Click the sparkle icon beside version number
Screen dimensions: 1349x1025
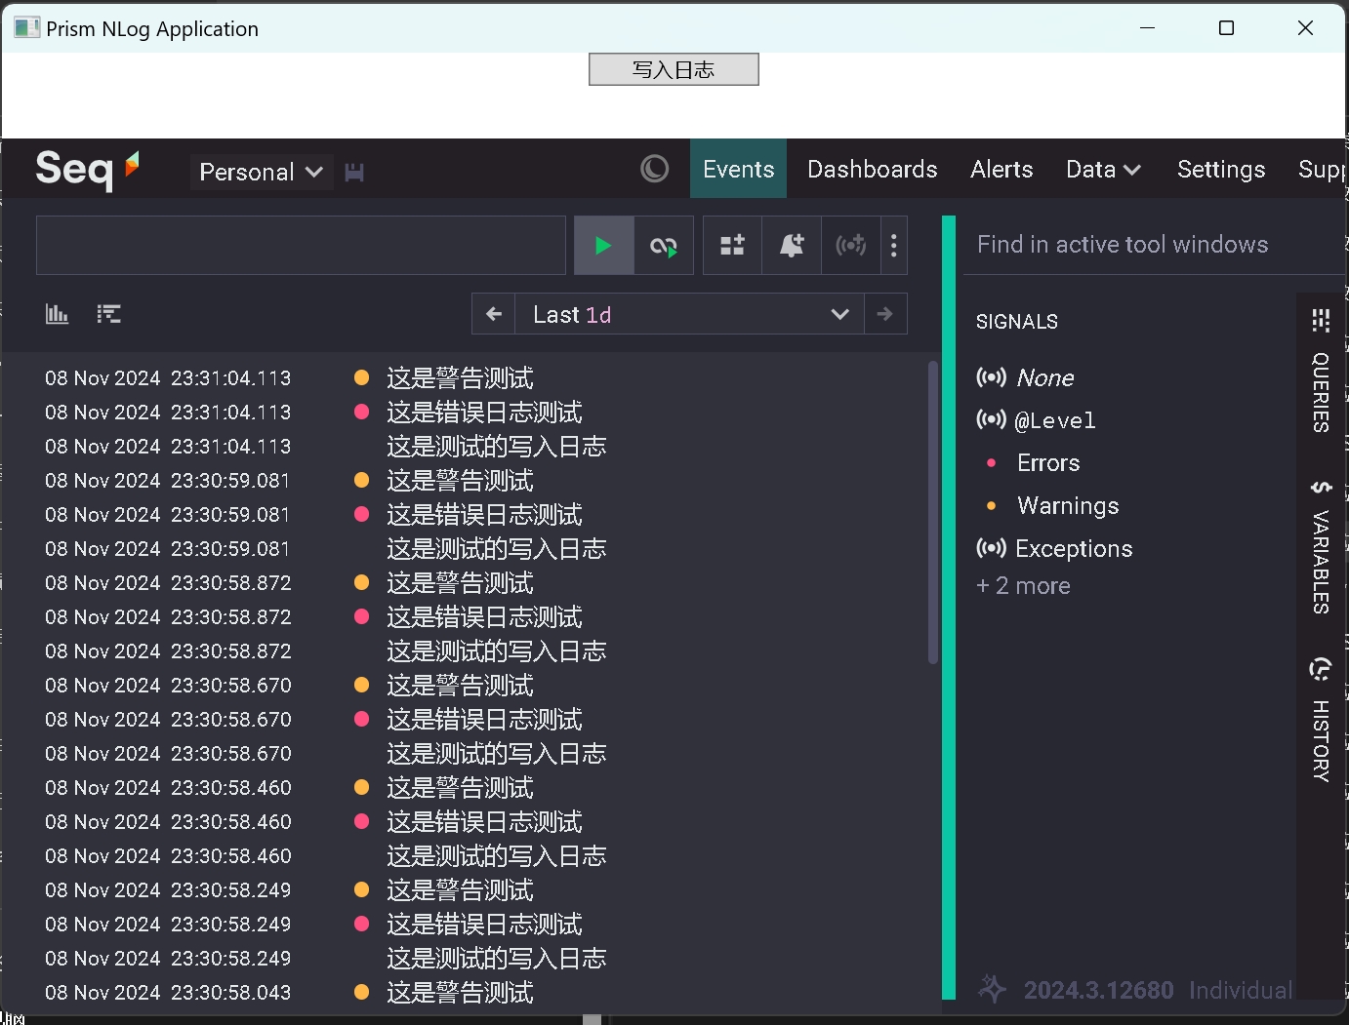click(992, 989)
